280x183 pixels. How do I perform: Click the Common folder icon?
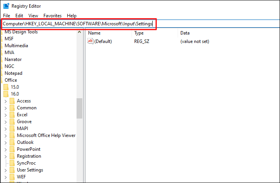click(12, 108)
